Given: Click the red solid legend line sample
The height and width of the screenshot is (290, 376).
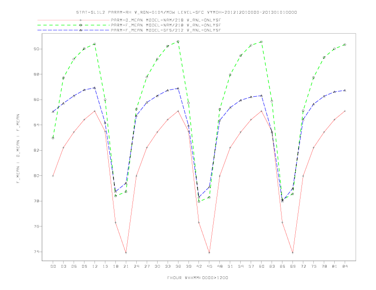Looking at the screenshot, I should tap(74, 20).
